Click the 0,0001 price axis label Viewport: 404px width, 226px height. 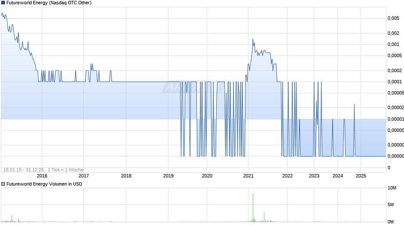click(x=395, y=82)
